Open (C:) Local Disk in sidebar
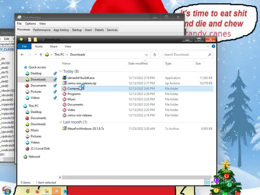The image size is (260, 195). pos(40,148)
